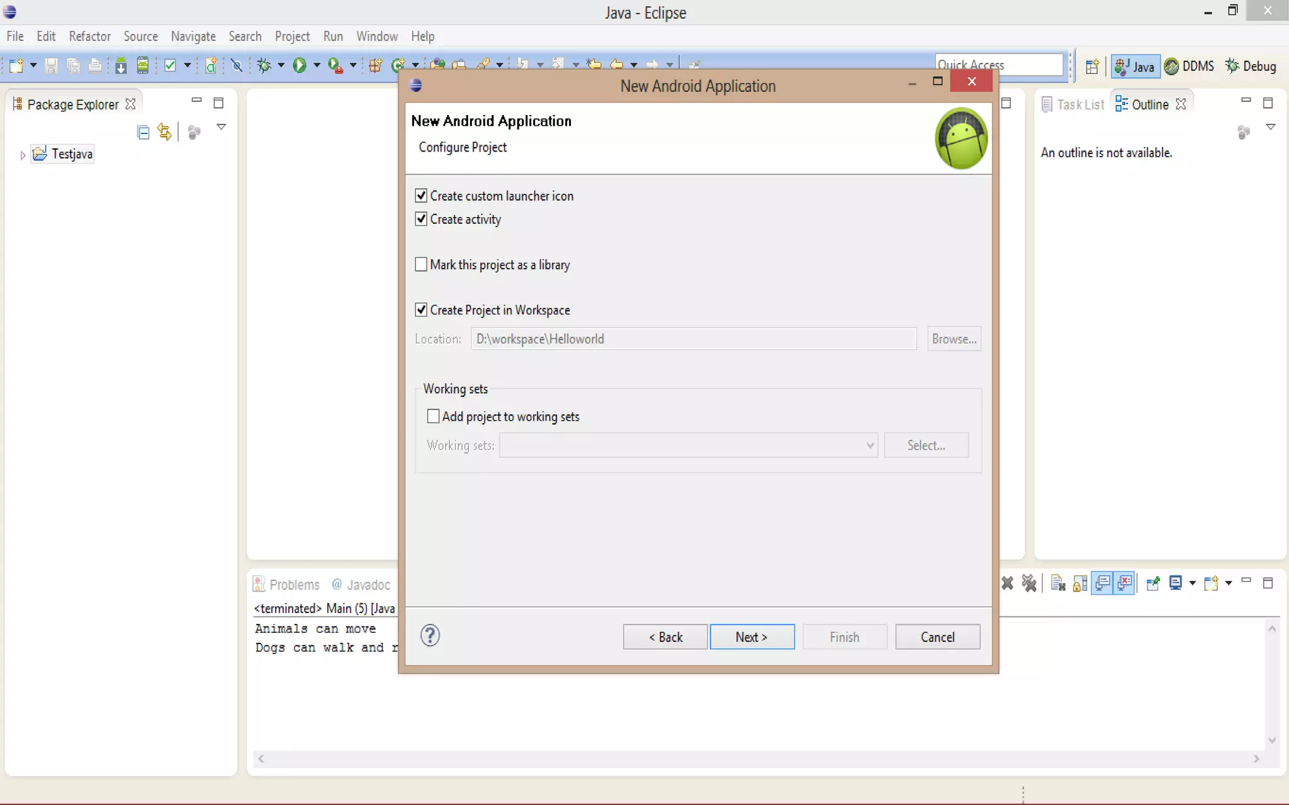The width and height of the screenshot is (1289, 805).
Task: Click the help question mark icon
Action: pos(430,636)
